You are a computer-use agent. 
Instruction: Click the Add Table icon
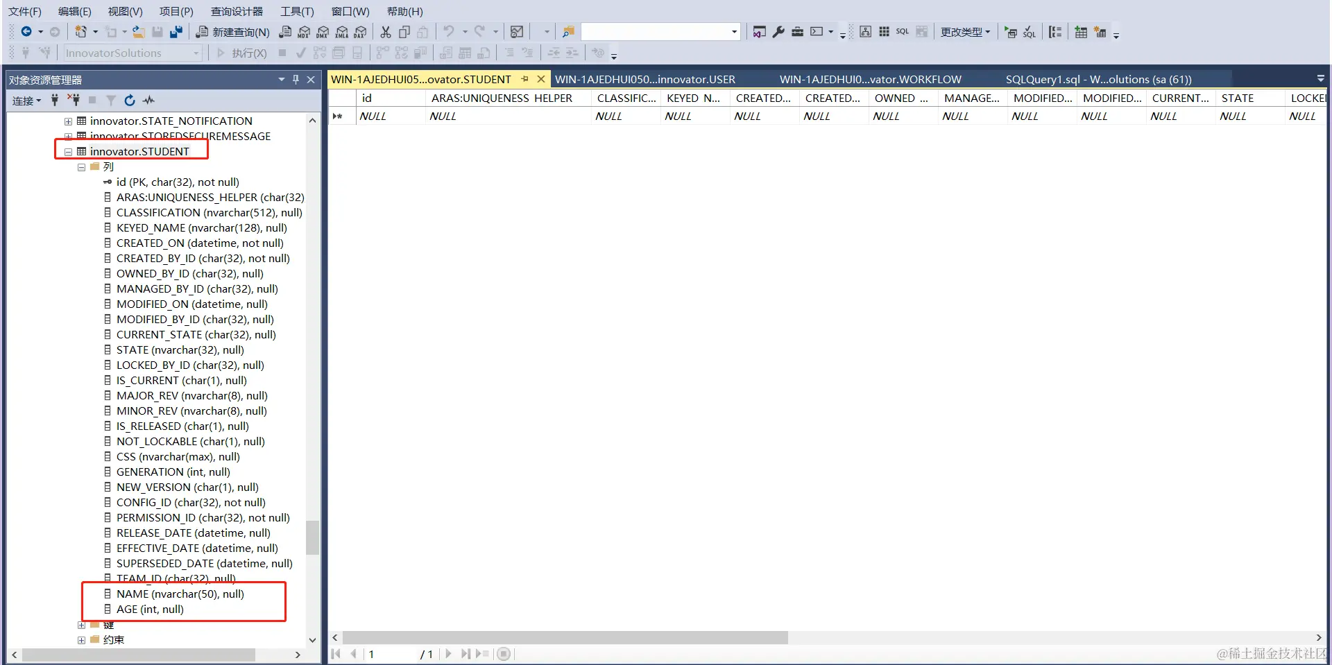pos(1081,32)
